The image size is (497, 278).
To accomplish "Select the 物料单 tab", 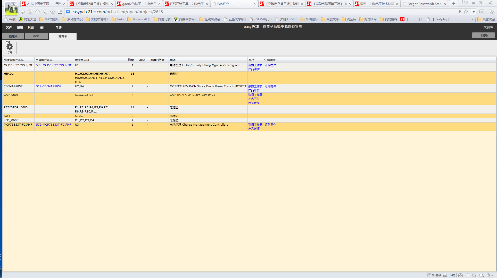I will (63, 36).
